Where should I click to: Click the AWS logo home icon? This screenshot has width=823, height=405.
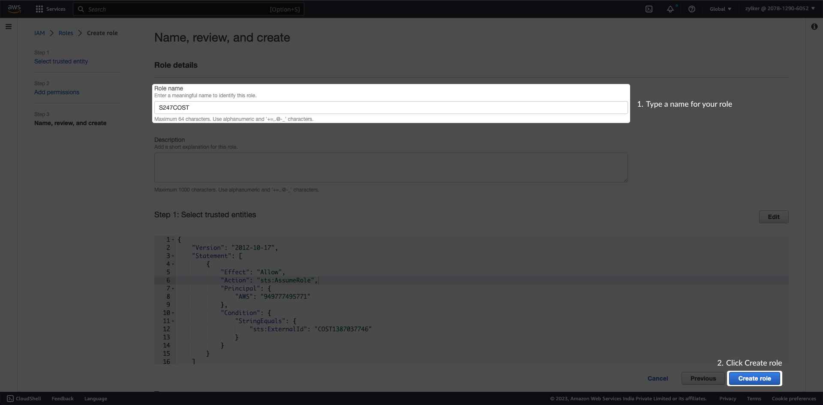(x=14, y=9)
